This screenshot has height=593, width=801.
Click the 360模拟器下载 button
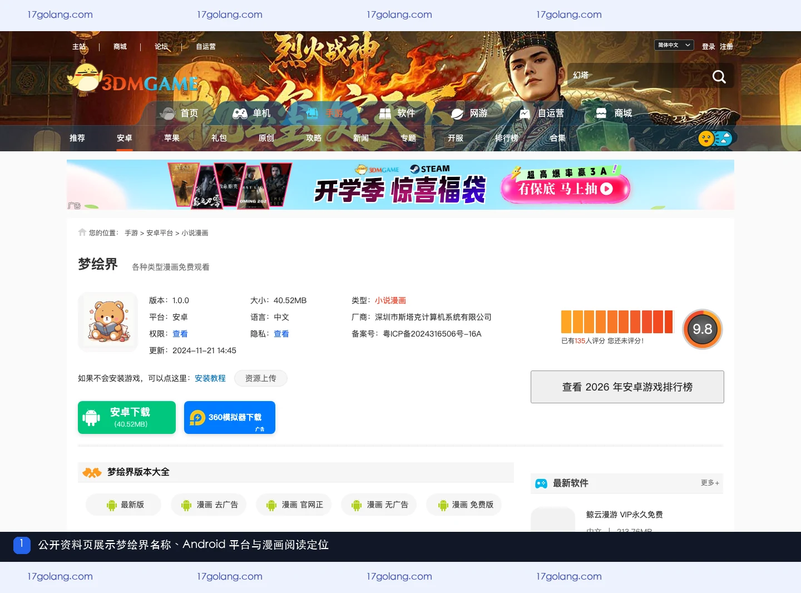pyautogui.click(x=230, y=417)
